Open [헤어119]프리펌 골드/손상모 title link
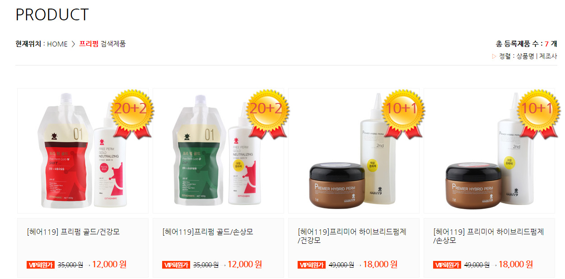The height and width of the screenshot is (279, 565). coord(208,232)
